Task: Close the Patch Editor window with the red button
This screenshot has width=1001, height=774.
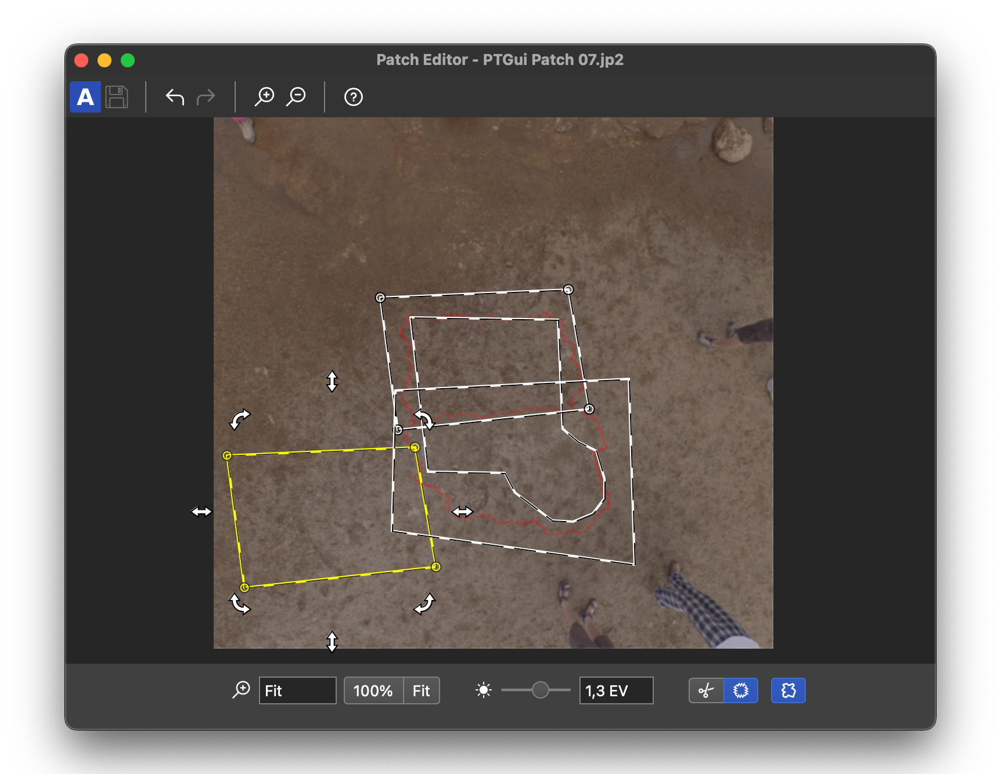Action: point(81,60)
